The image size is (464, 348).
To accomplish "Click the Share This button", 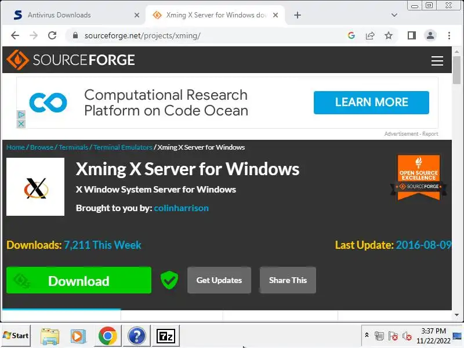I will coord(288,280).
